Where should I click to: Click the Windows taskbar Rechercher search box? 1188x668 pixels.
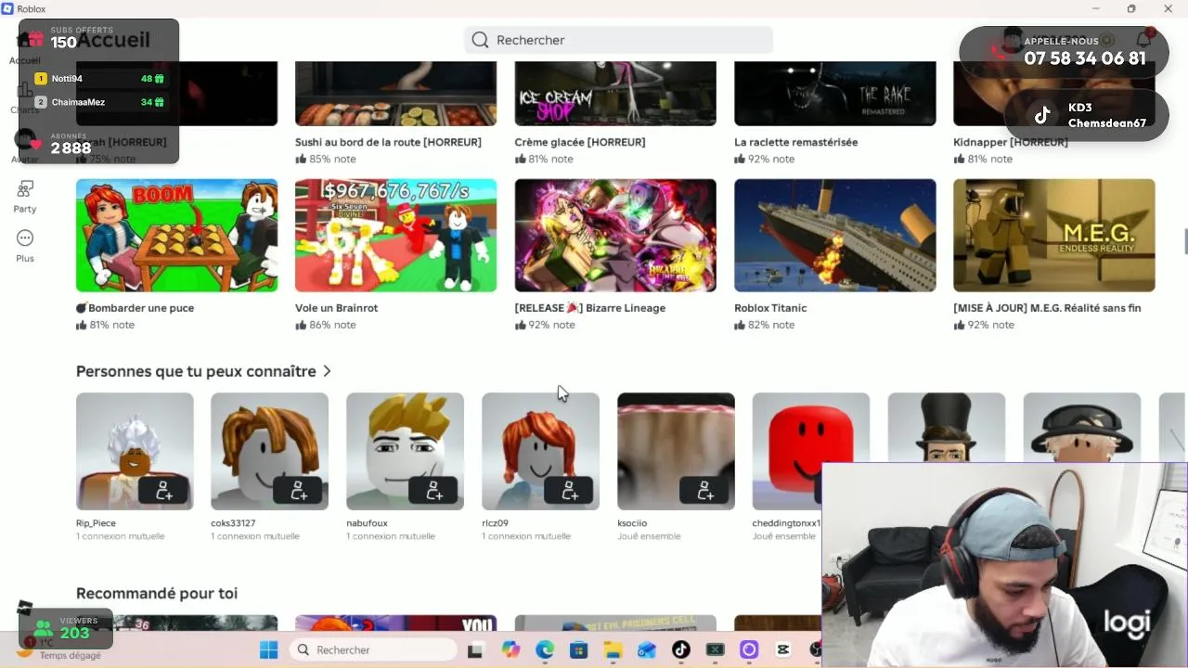[372, 649]
